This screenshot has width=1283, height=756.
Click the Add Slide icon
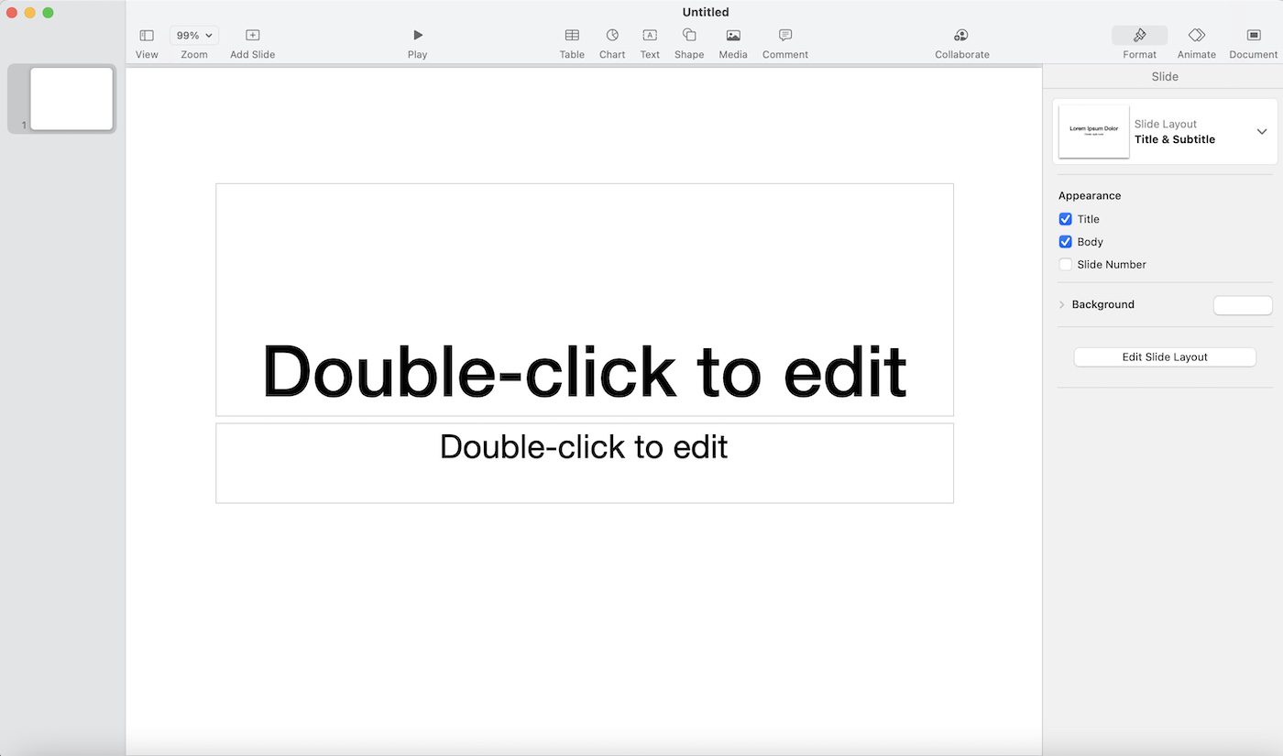pyautogui.click(x=253, y=36)
